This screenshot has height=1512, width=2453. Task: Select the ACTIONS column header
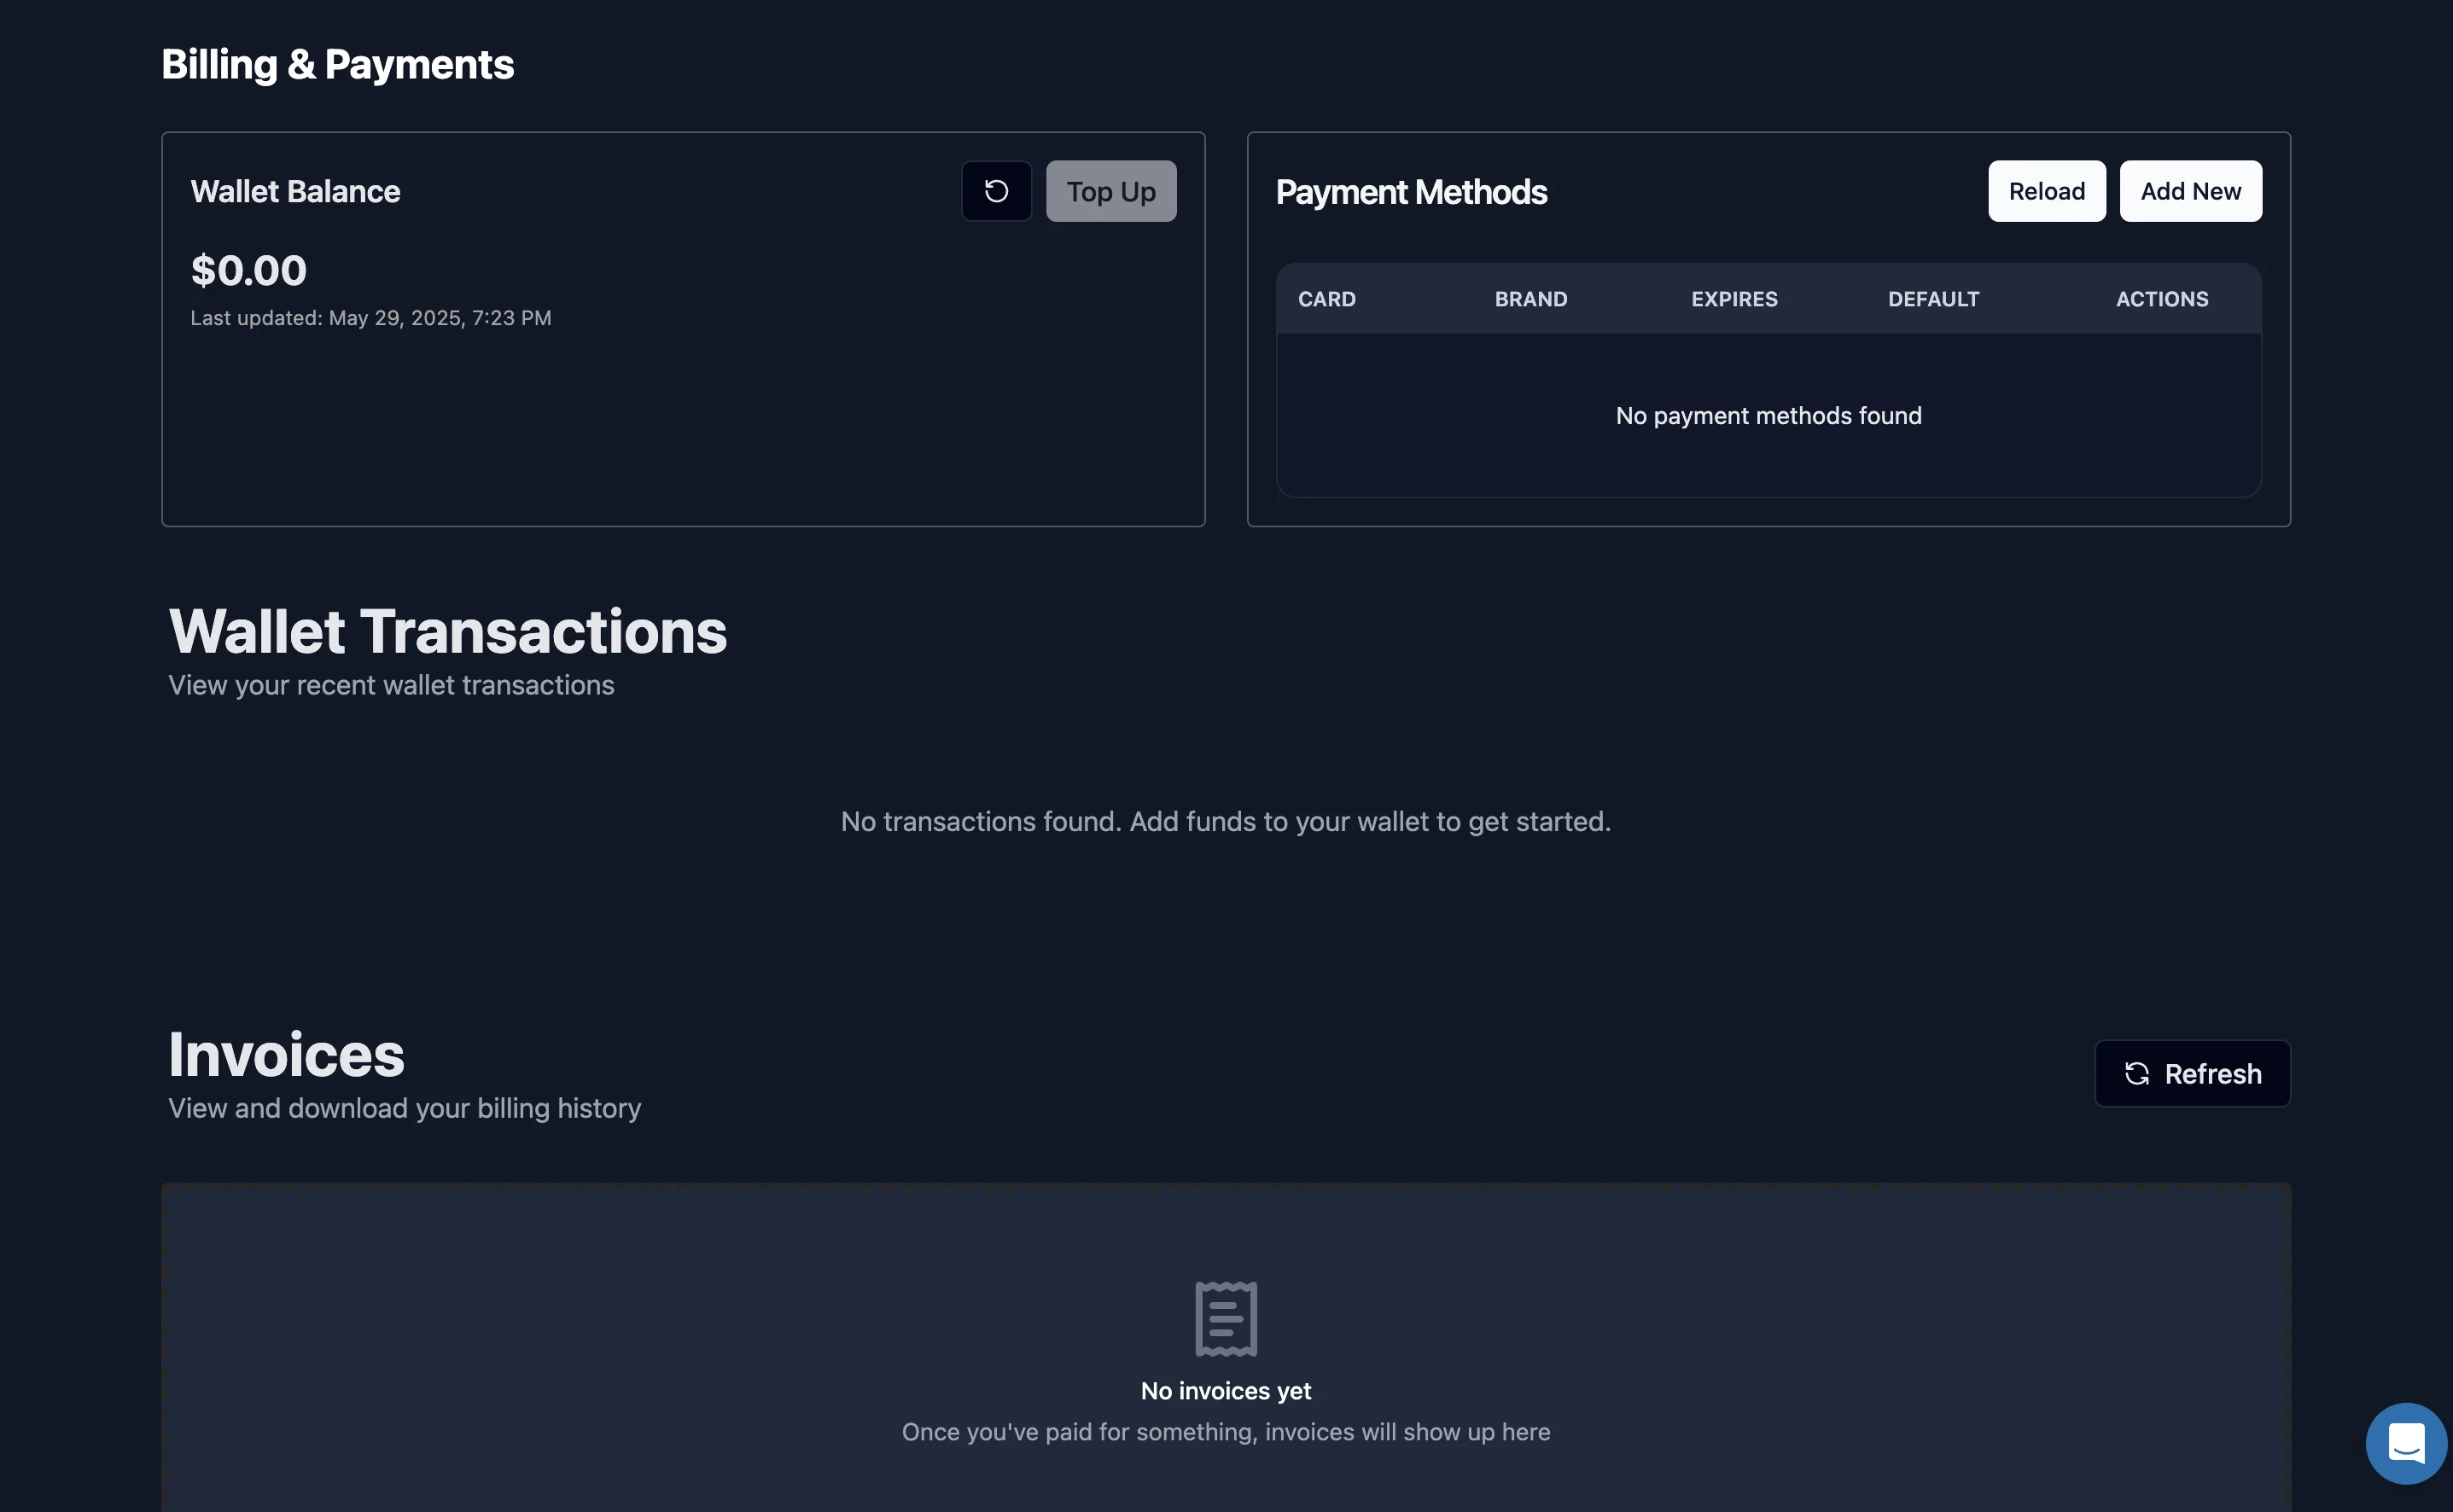tap(2161, 298)
